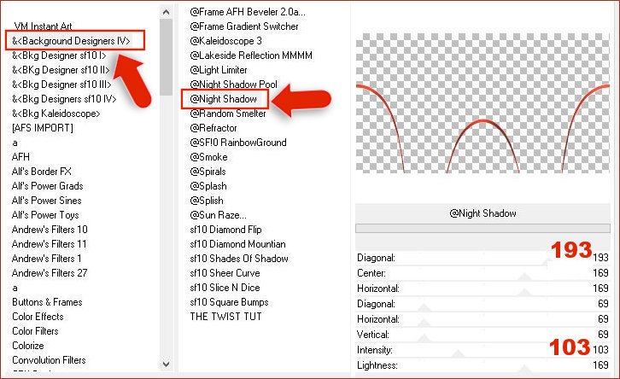620x379 pixels.
Task: Choose @Night Shadow Pool from filter list
Action: 233,84
